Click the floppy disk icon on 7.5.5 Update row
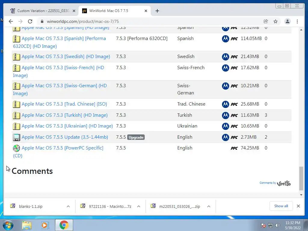 coord(16,137)
